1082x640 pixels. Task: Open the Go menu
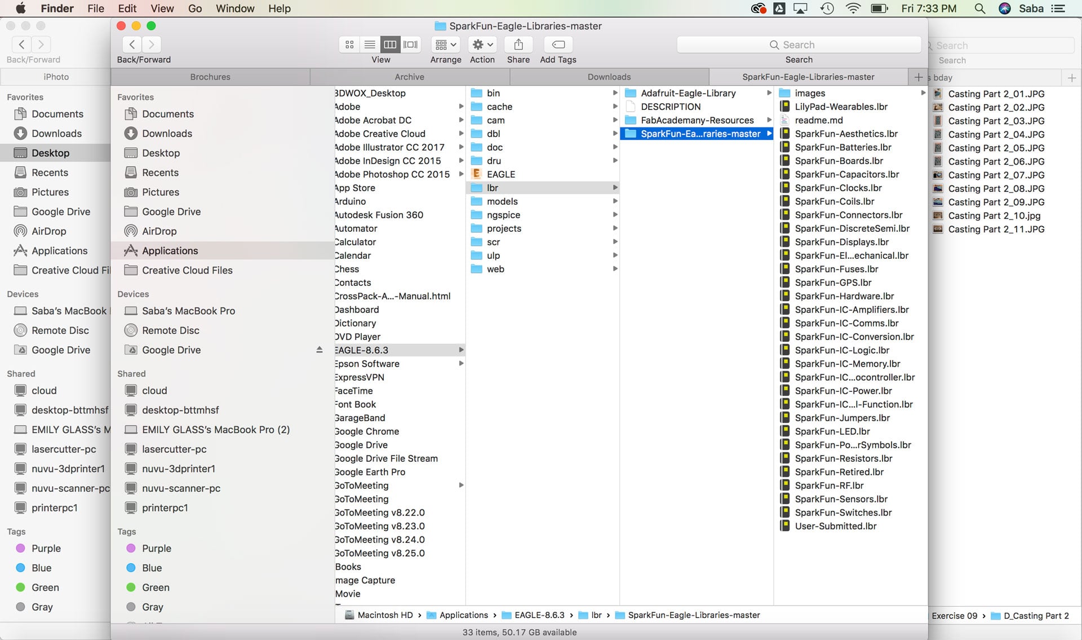(195, 8)
